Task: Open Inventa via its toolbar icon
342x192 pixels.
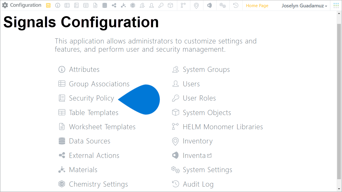Action: (x=209, y=5)
